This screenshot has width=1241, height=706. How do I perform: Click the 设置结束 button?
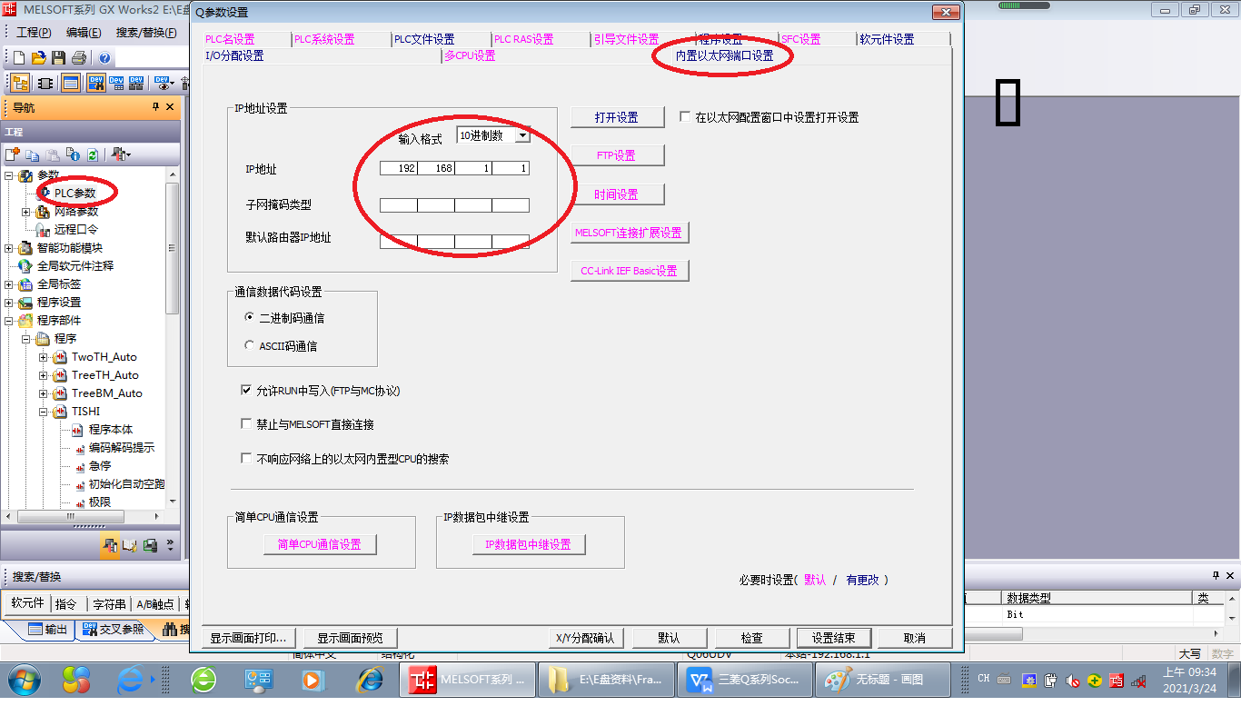click(x=833, y=638)
